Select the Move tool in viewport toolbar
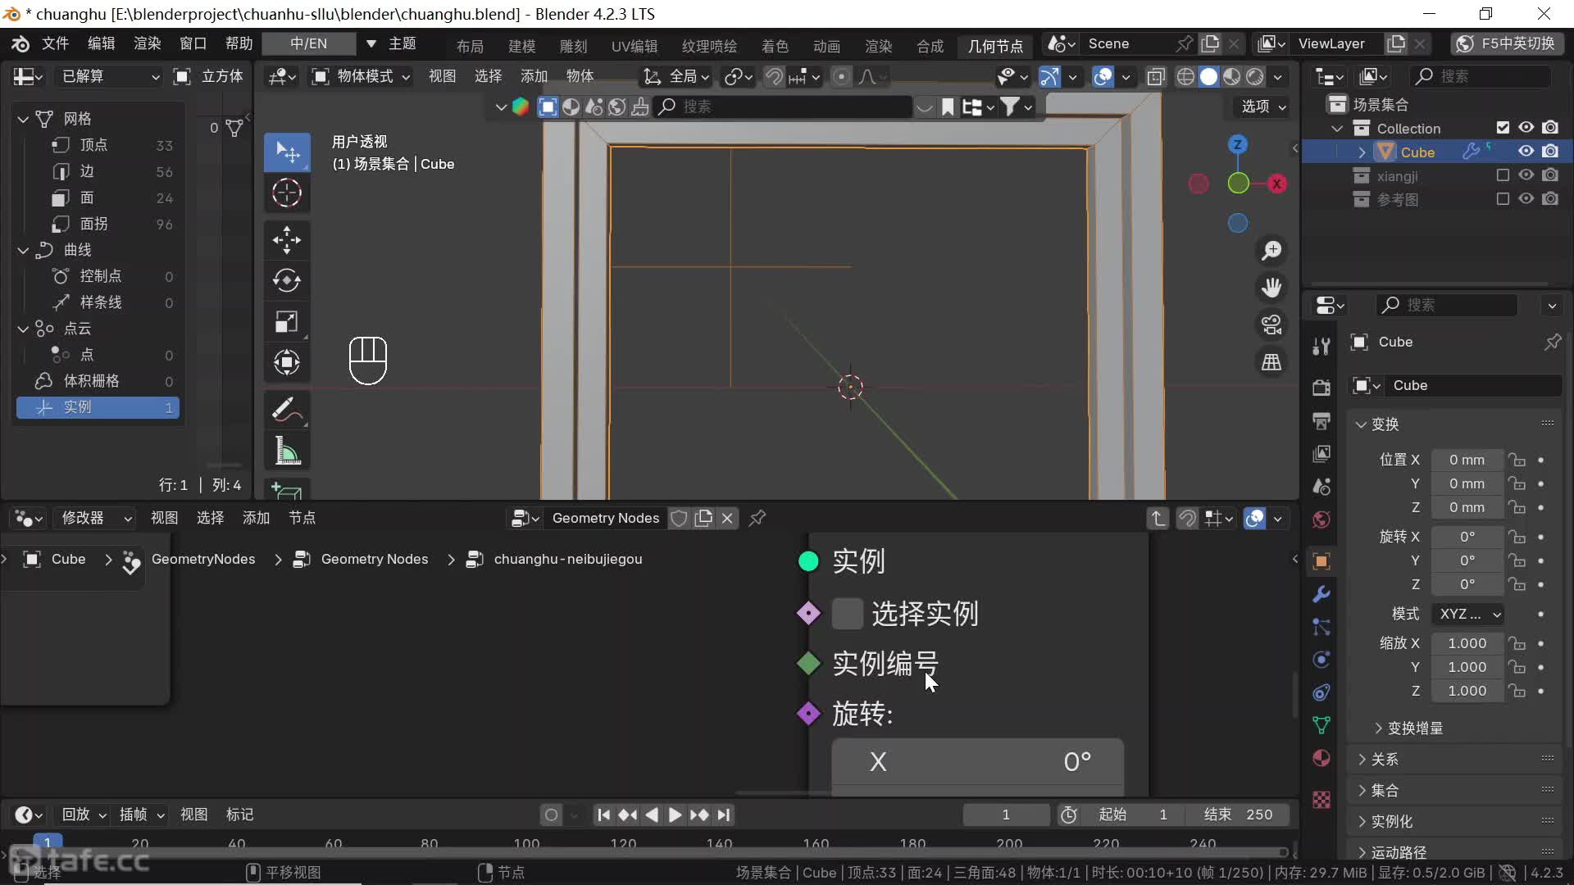Screen dimensions: 1574x885 [x=286, y=240]
